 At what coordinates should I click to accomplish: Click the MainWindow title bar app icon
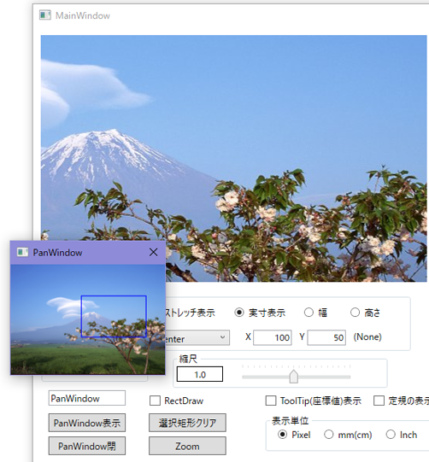pyautogui.click(x=45, y=15)
